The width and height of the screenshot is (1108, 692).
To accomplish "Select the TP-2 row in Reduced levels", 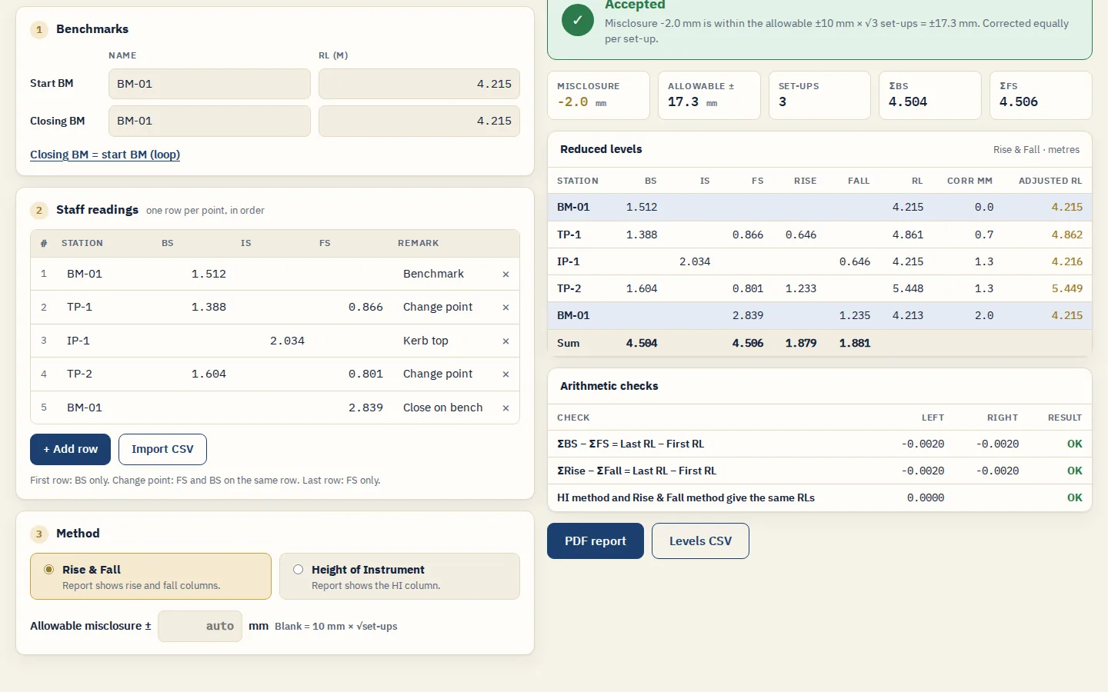I will coord(819,289).
